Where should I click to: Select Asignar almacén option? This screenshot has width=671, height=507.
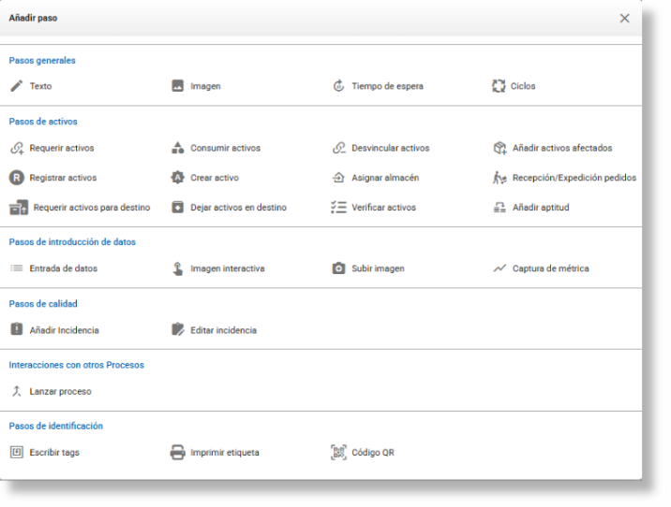click(x=384, y=178)
